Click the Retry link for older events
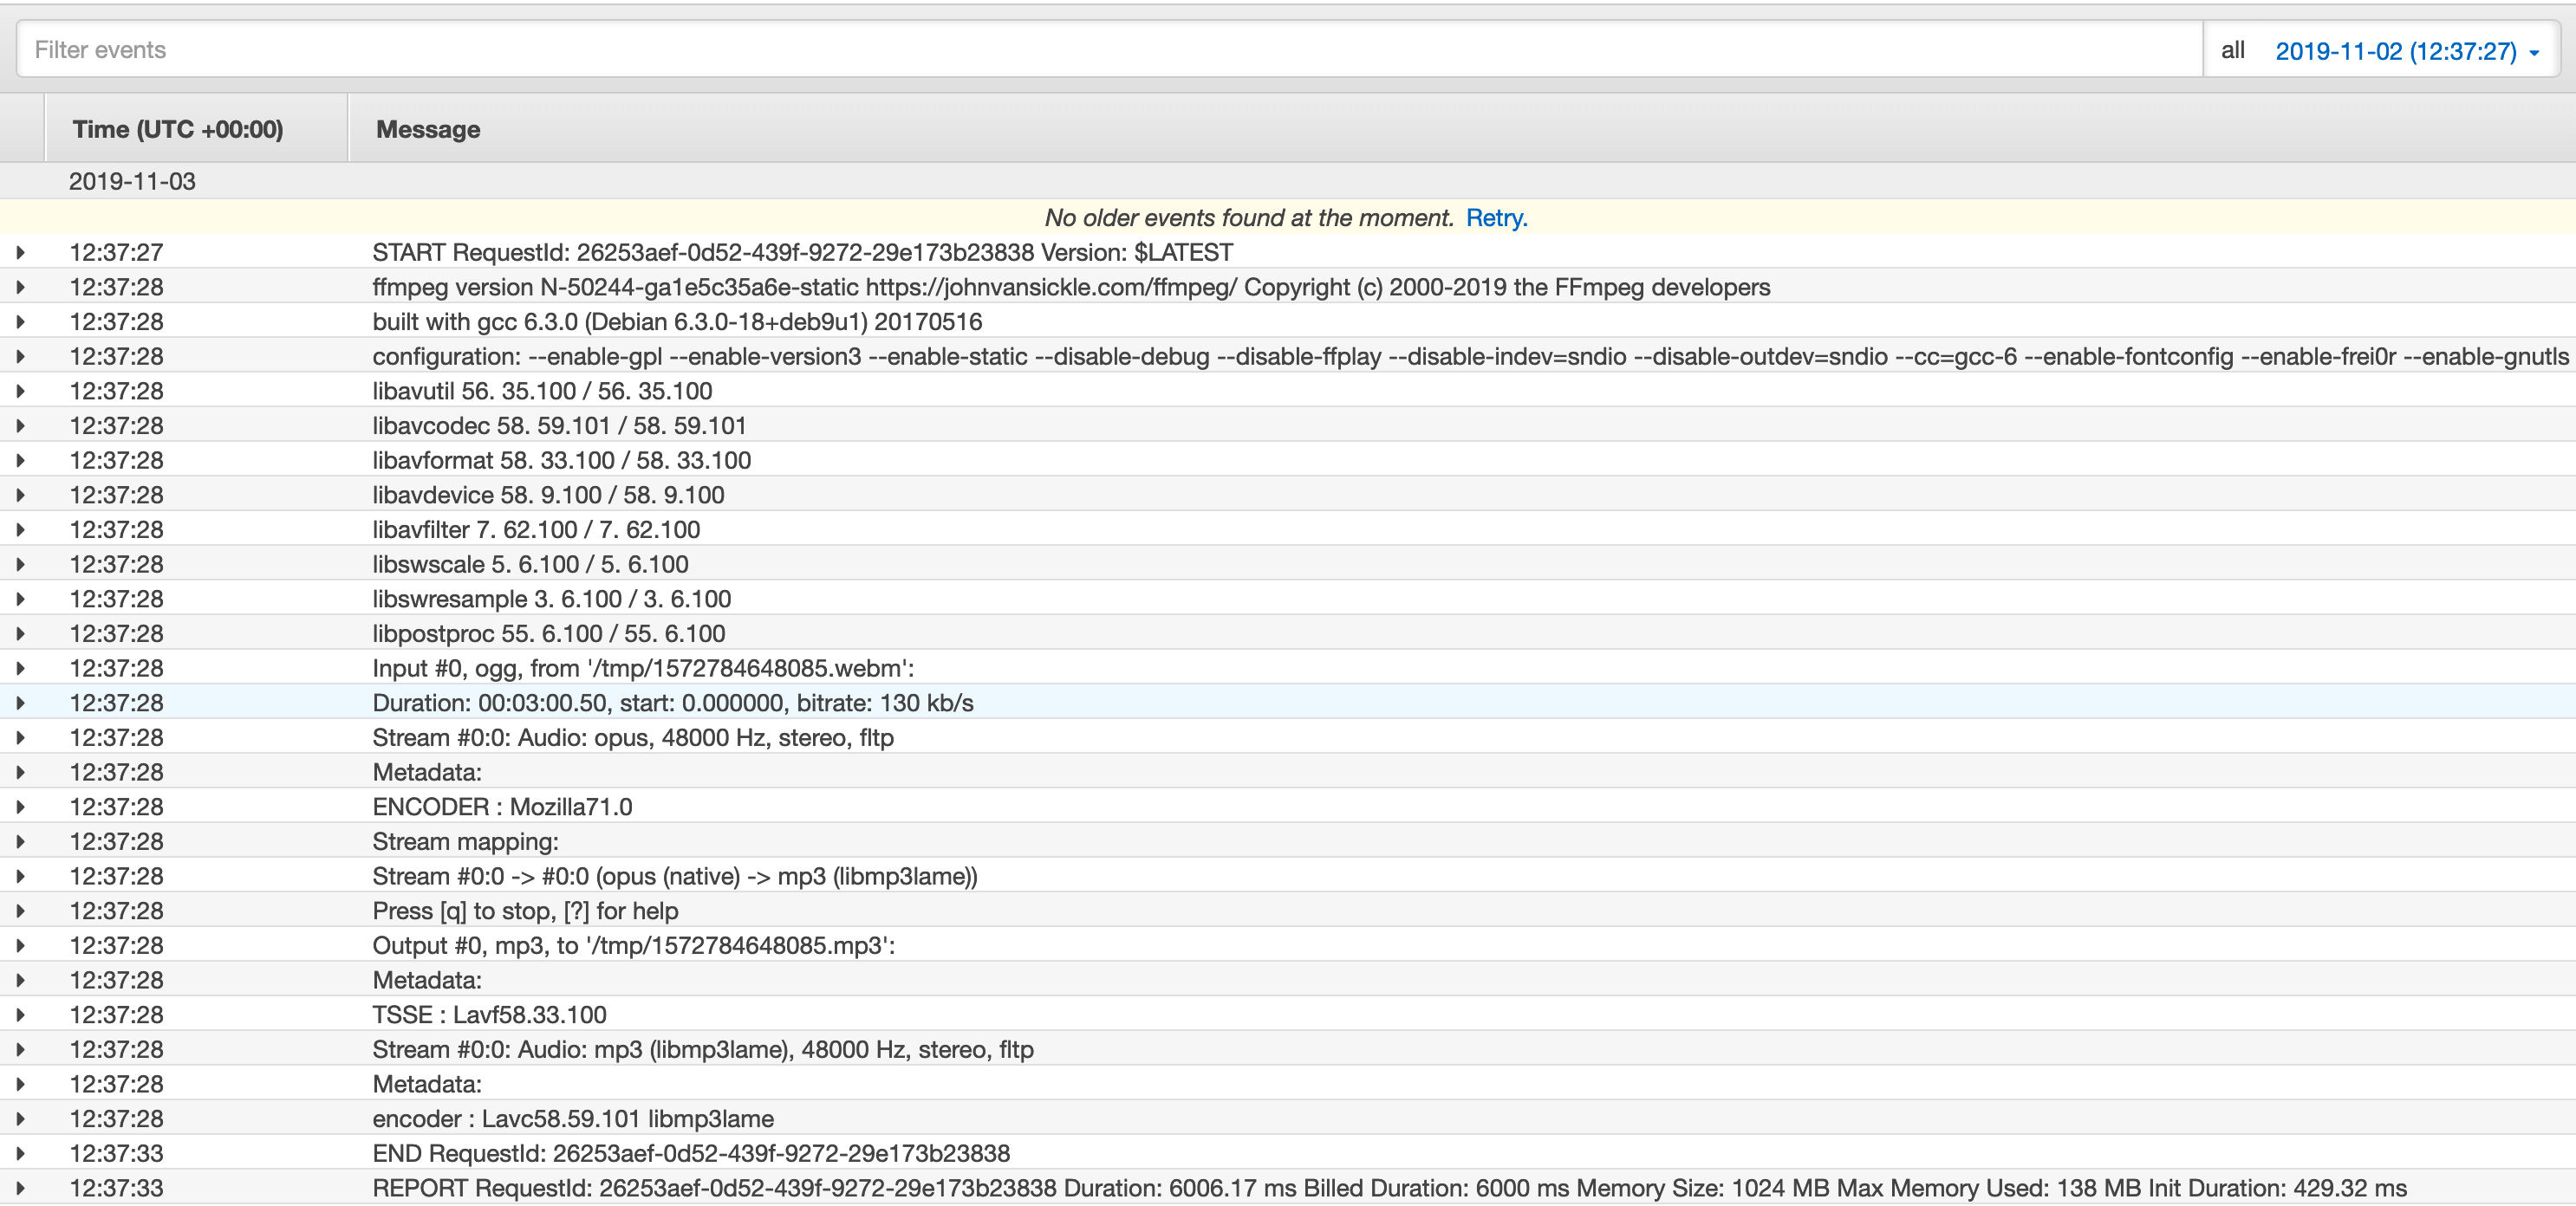Image resolution: width=2576 pixels, height=1206 pixels. [1495, 217]
